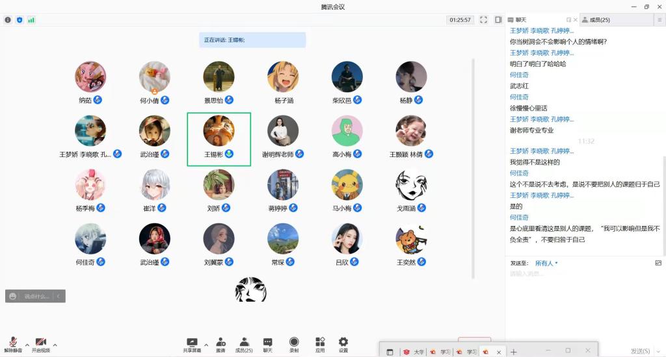
Task: Unmute microphone (解除静音)
Action: click(x=13, y=343)
